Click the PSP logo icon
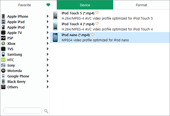The image size is (170, 116). coord(3,38)
